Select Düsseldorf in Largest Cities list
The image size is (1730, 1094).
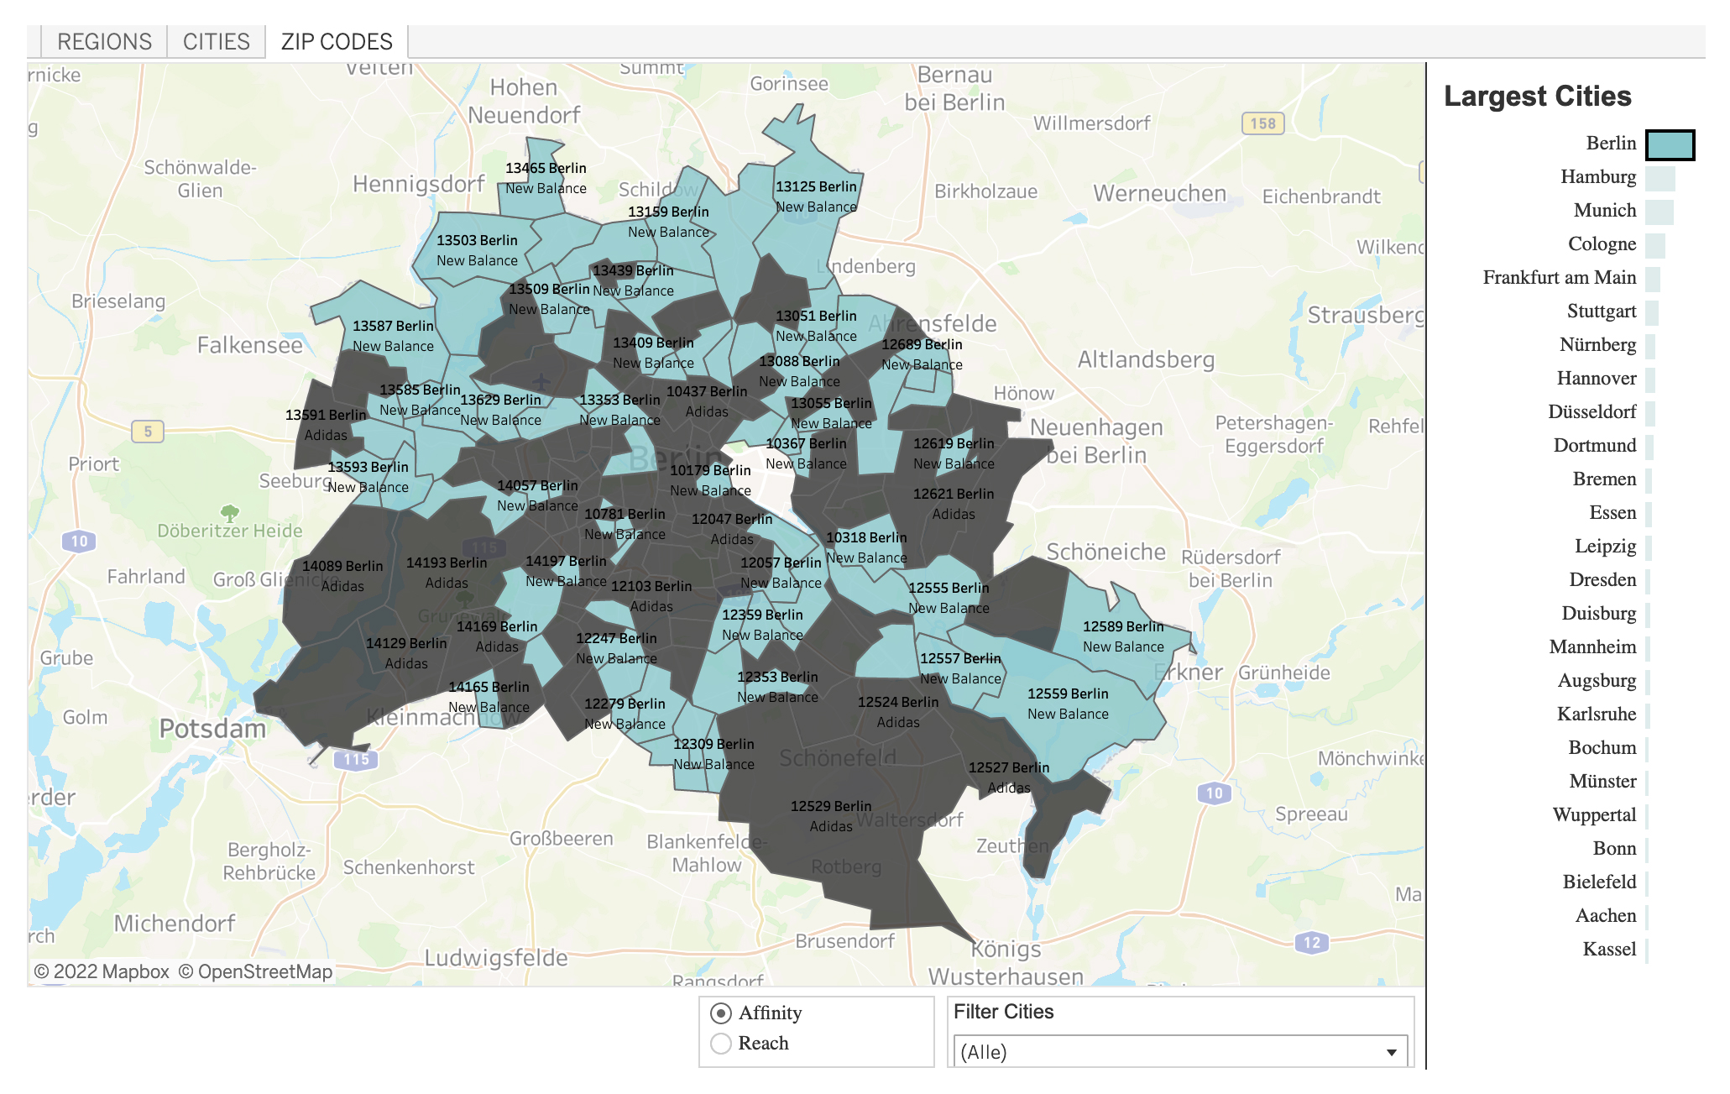tap(1592, 412)
